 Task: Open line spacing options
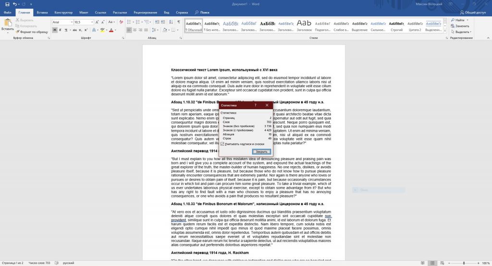[x=154, y=30]
